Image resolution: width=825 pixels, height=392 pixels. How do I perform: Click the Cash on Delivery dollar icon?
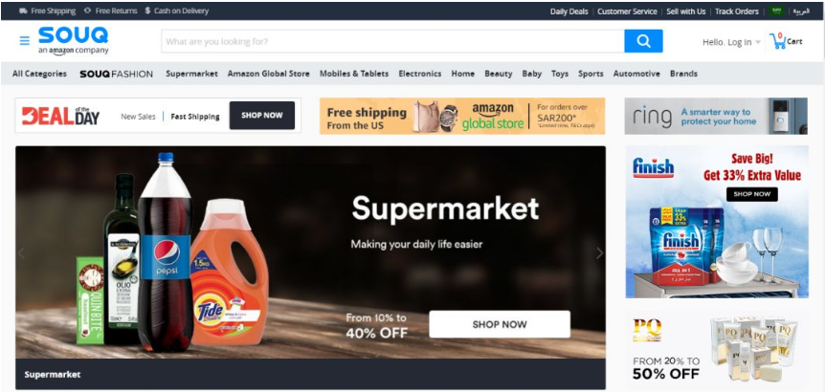(147, 11)
